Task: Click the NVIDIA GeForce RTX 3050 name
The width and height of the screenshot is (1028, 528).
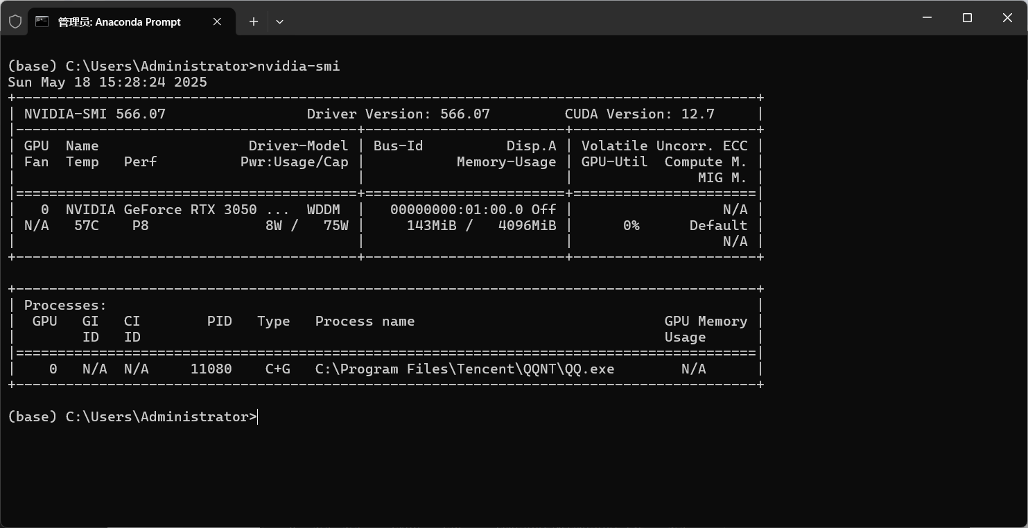Action: [x=162, y=209]
